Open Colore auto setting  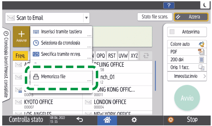187,44
